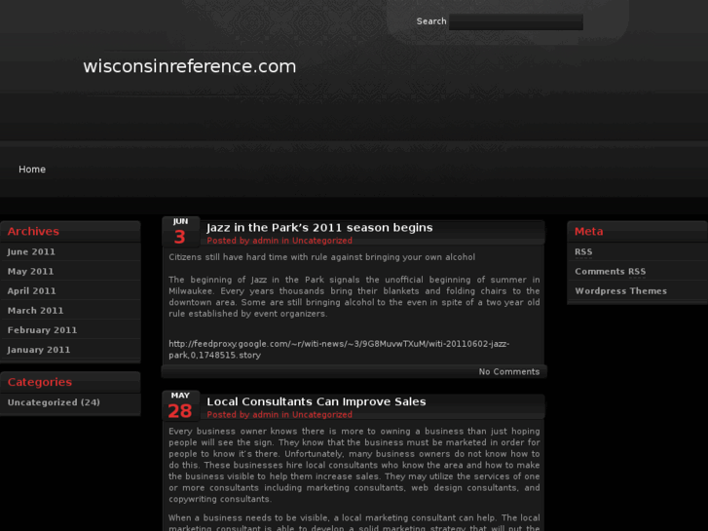Open the January 2011 archive
The width and height of the screenshot is (708, 531).
38,350
